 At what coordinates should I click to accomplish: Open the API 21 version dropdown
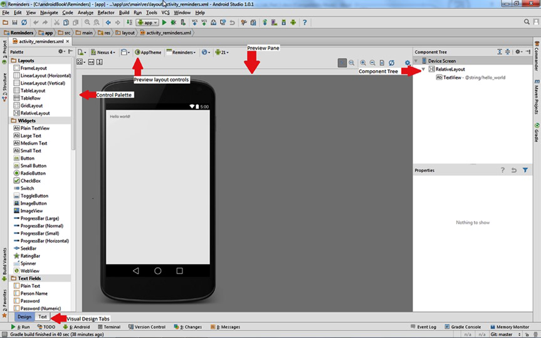tap(223, 53)
